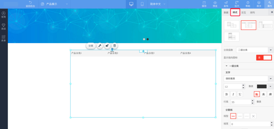Click the dark text color swatch
This screenshot has width=274, height=129.
click(262, 86)
